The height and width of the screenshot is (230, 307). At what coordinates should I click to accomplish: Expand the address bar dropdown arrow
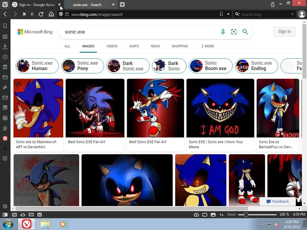pos(228,14)
